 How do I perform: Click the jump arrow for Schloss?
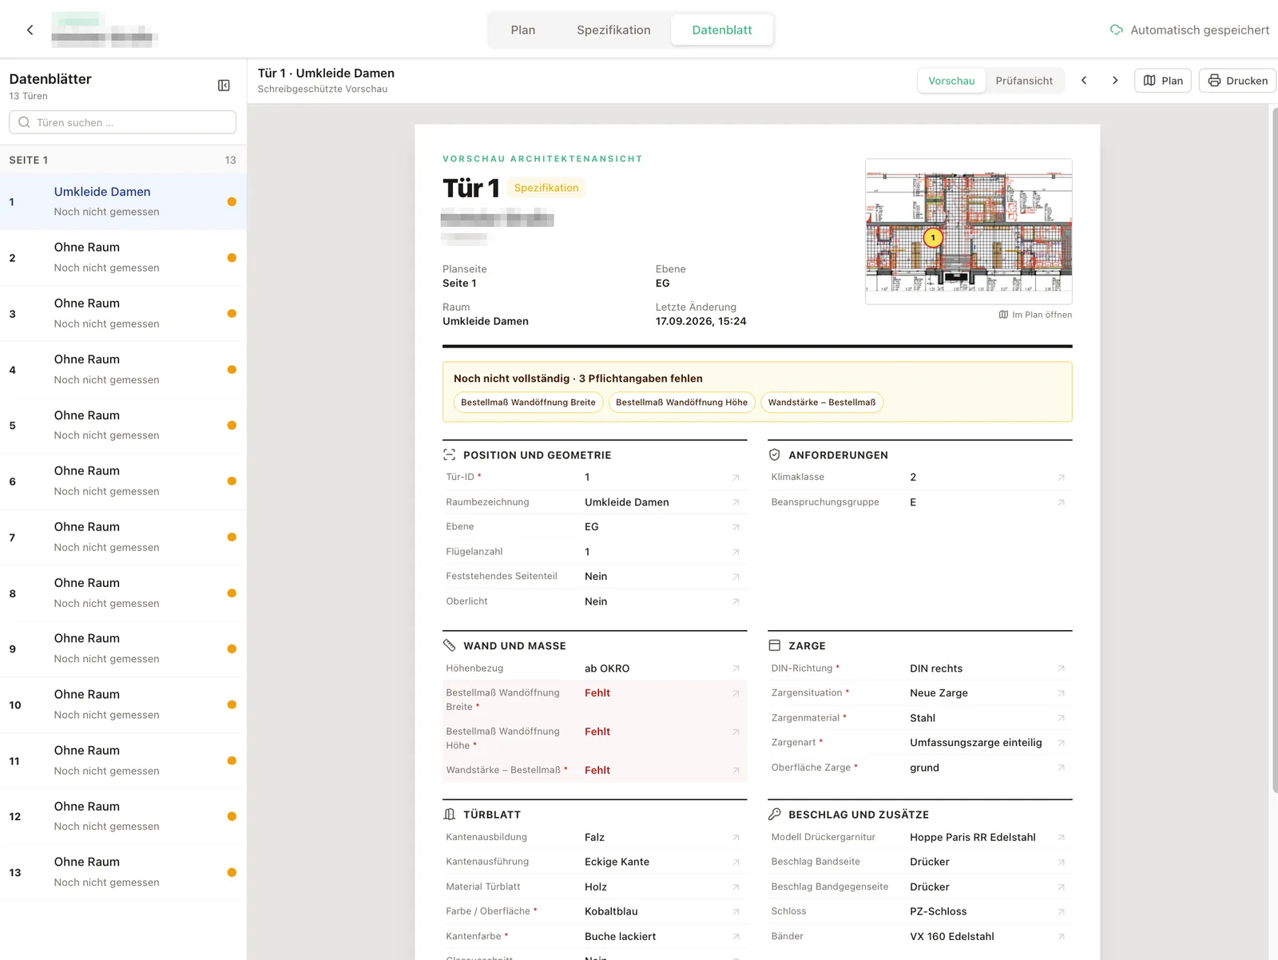coord(1061,911)
